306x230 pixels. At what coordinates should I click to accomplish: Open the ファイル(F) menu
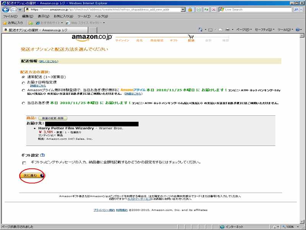[10, 16]
